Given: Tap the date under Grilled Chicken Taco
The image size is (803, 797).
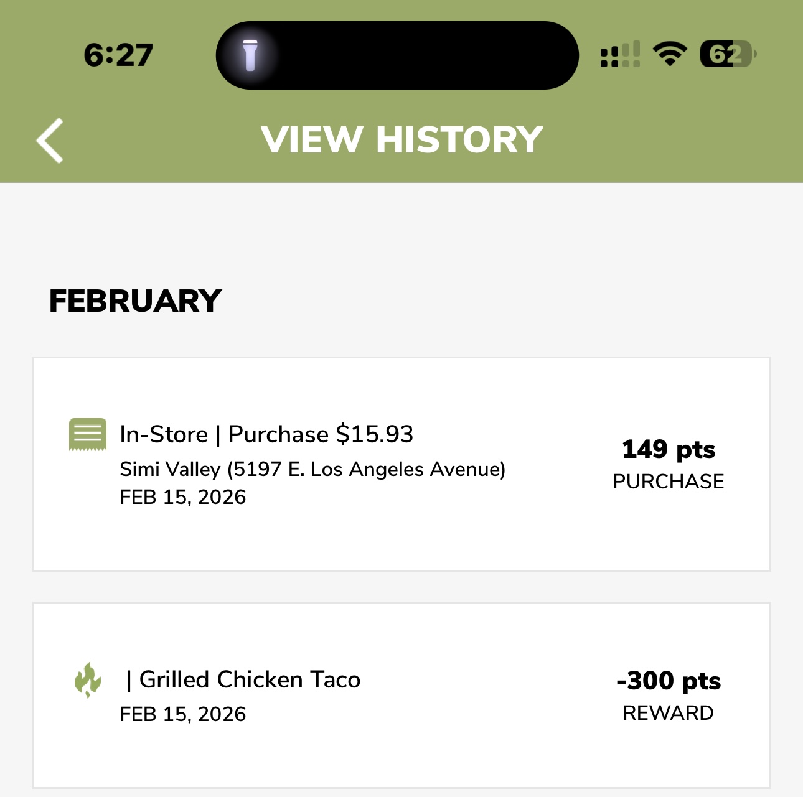Looking at the screenshot, I should point(182,714).
